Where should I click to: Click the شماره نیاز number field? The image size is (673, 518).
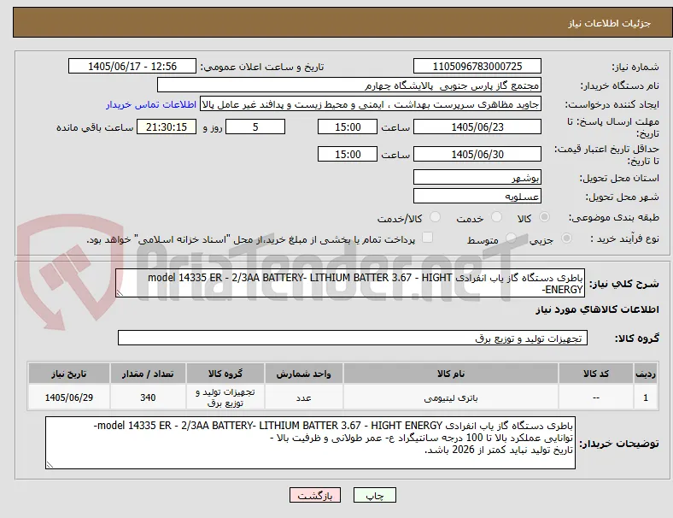(x=477, y=66)
